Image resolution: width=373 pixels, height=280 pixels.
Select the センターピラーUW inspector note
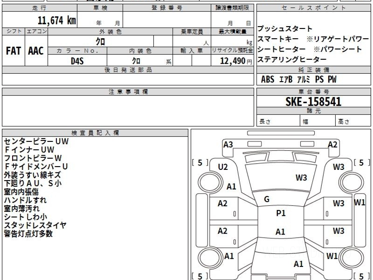[36, 141]
